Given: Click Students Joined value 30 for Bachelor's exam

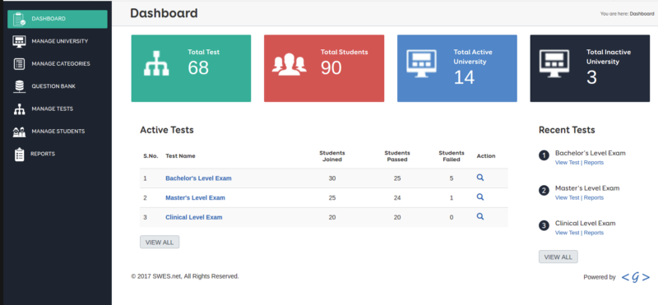Looking at the screenshot, I should (x=332, y=178).
